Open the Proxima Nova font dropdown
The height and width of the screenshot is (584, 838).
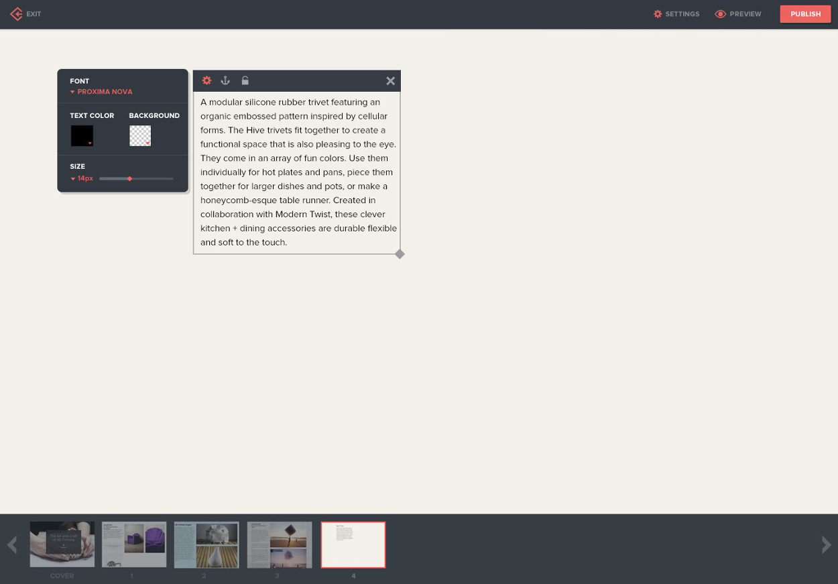click(101, 92)
